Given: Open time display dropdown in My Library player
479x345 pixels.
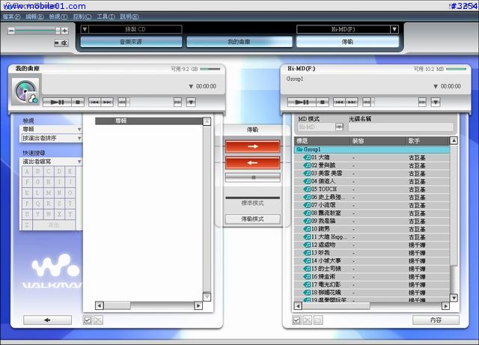Looking at the screenshot, I should coord(191,87).
